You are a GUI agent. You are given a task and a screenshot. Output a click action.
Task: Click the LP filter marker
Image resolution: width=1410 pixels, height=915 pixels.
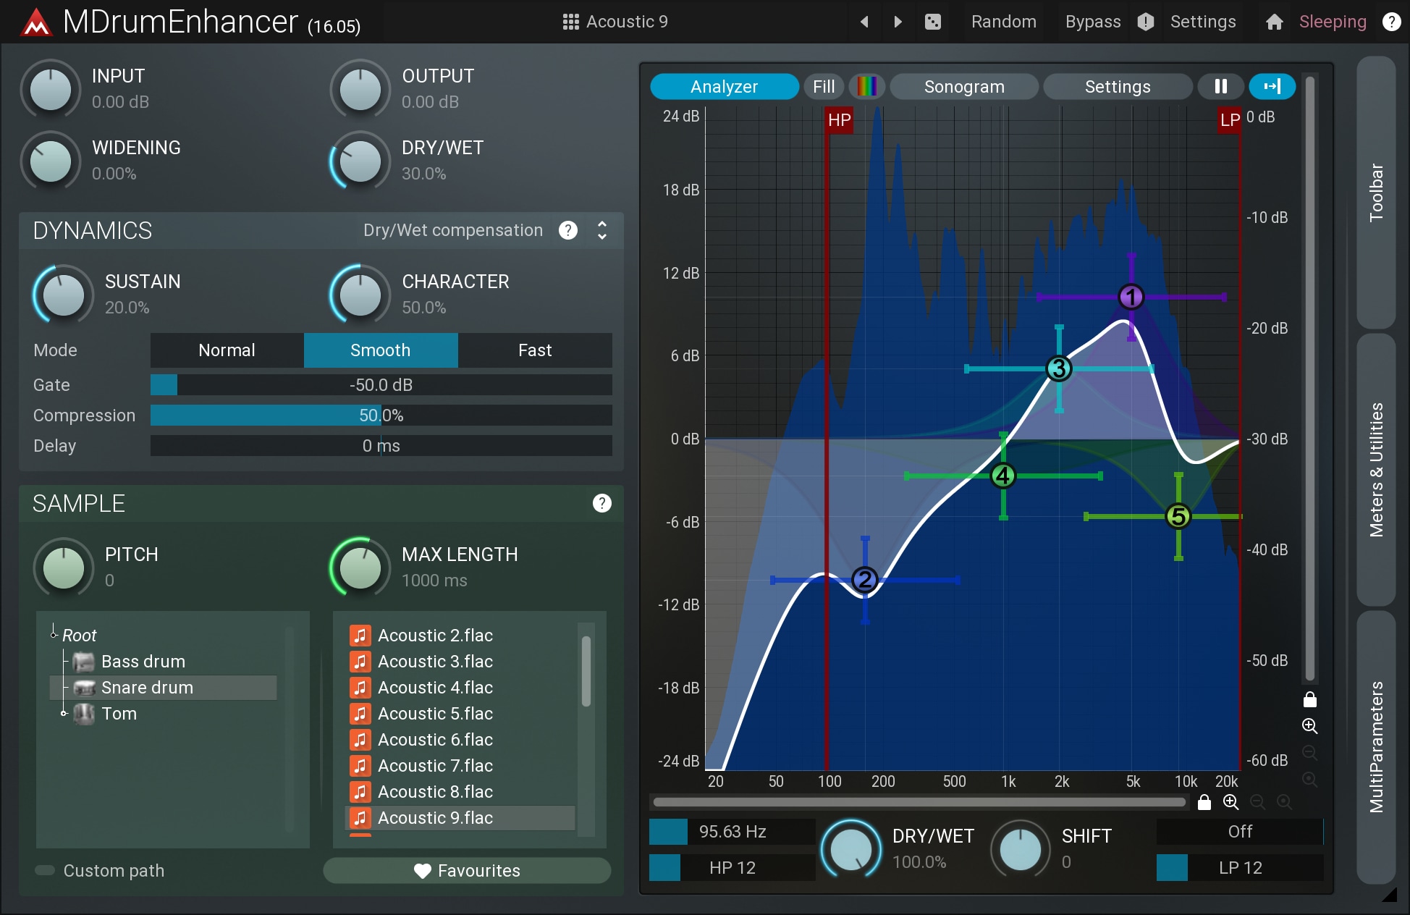pos(1230,120)
